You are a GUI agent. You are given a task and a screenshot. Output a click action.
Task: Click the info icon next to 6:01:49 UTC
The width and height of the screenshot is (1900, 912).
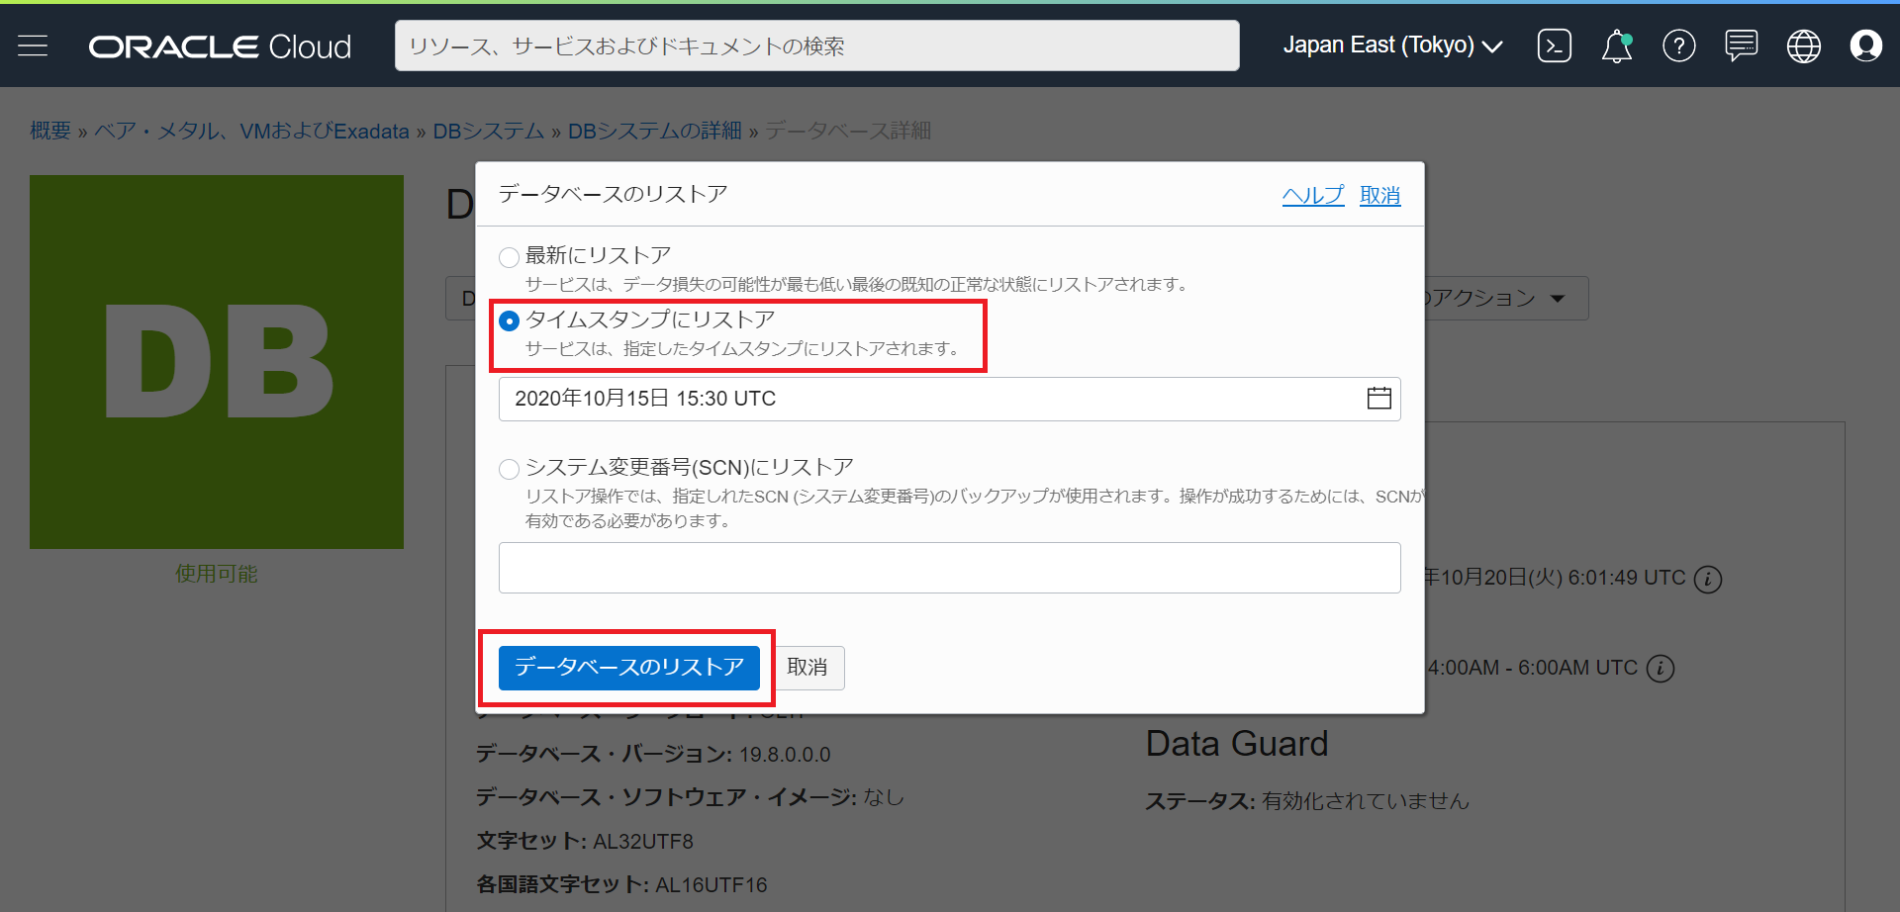[1709, 580]
